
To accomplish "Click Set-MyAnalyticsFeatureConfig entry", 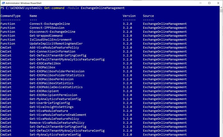I will (55, 135).
